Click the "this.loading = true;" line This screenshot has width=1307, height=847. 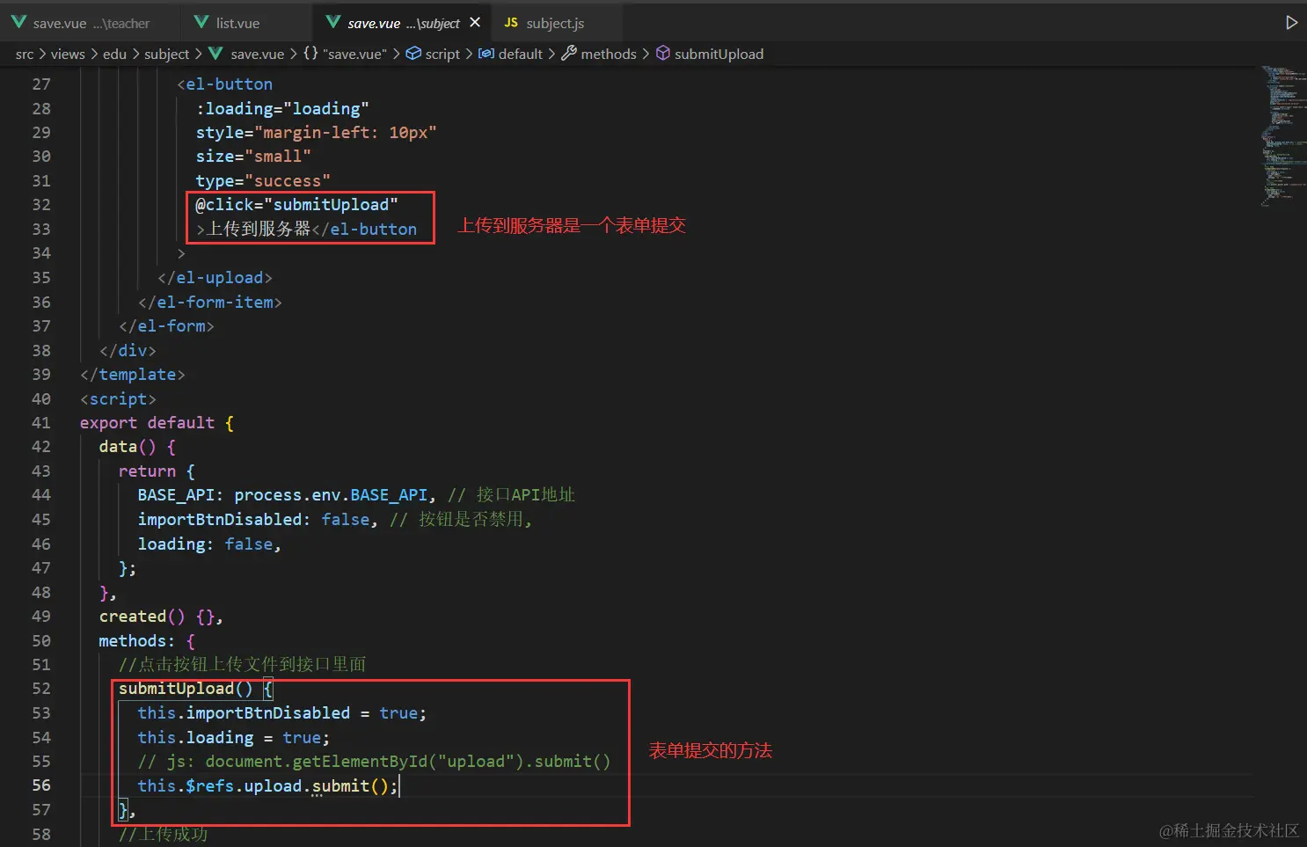click(x=233, y=738)
